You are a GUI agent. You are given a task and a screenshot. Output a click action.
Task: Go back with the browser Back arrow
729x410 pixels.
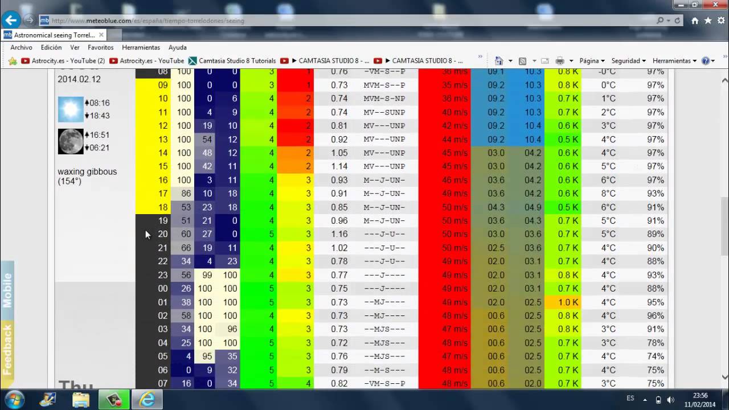point(10,20)
